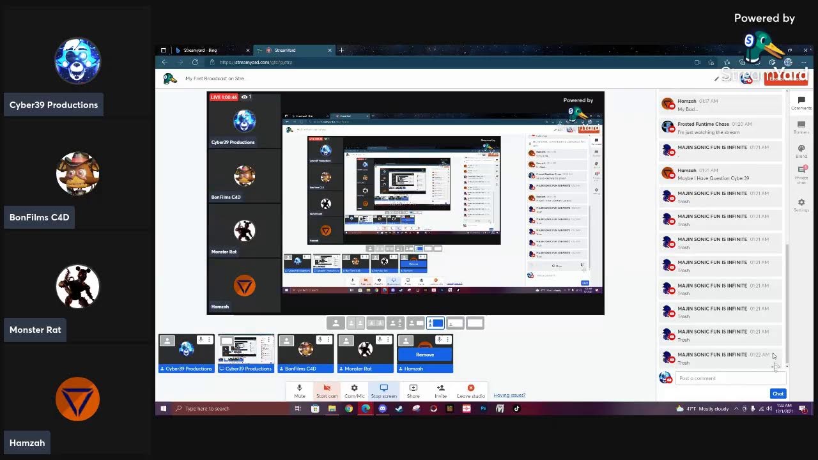Edit the broadcast title pencil icon
The height and width of the screenshot is (460, 818).
point(717,79)
